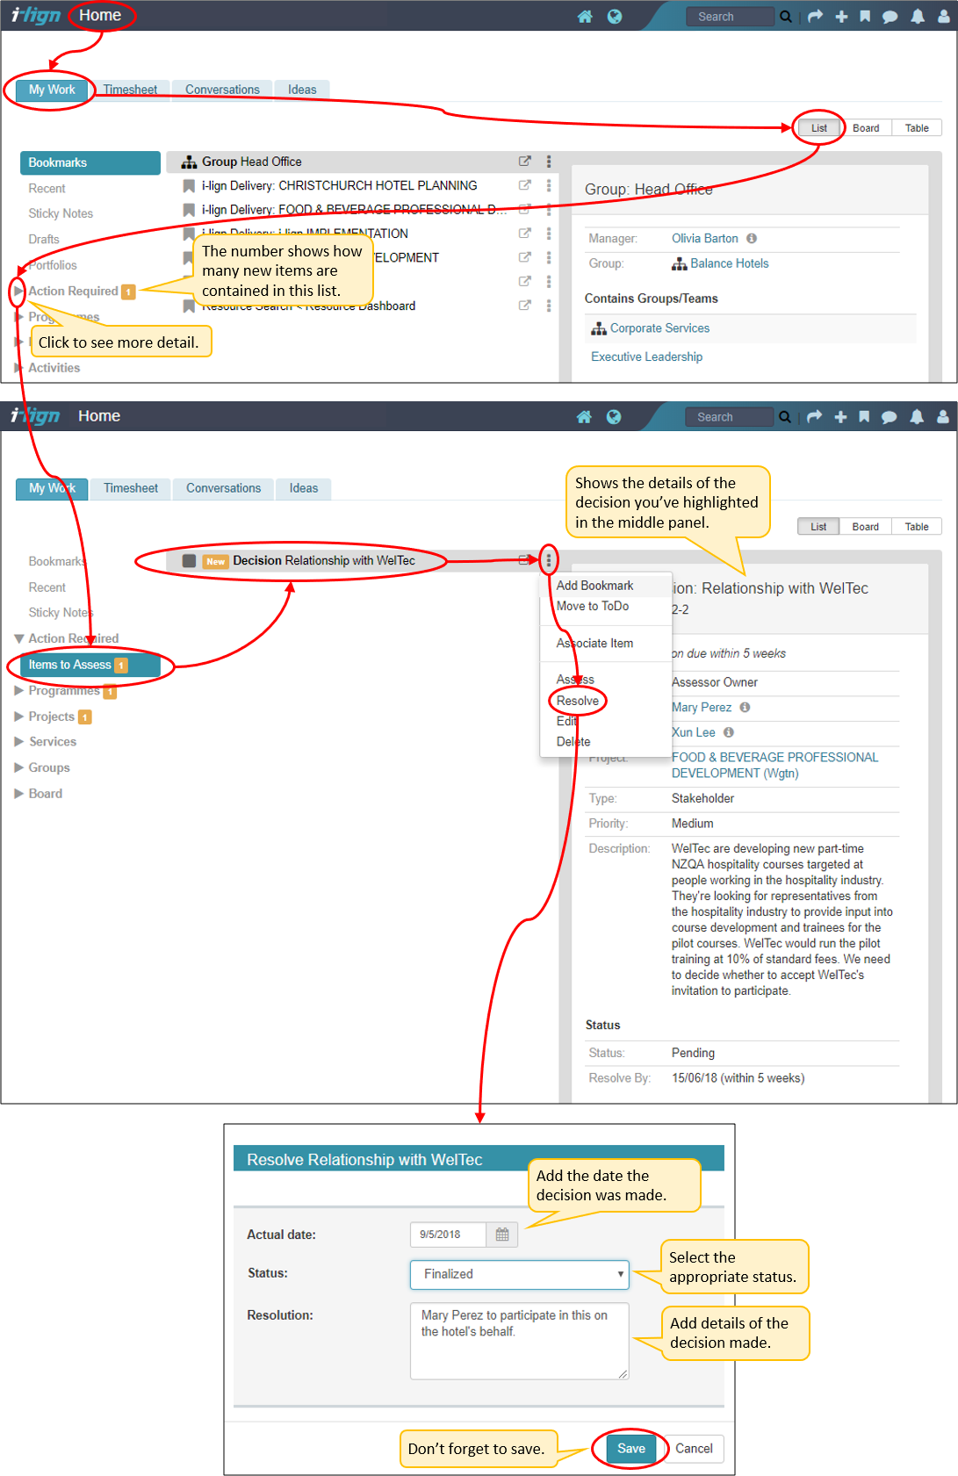Save the Resolve Relationship with WelTec dialog

click(631, 1449)
